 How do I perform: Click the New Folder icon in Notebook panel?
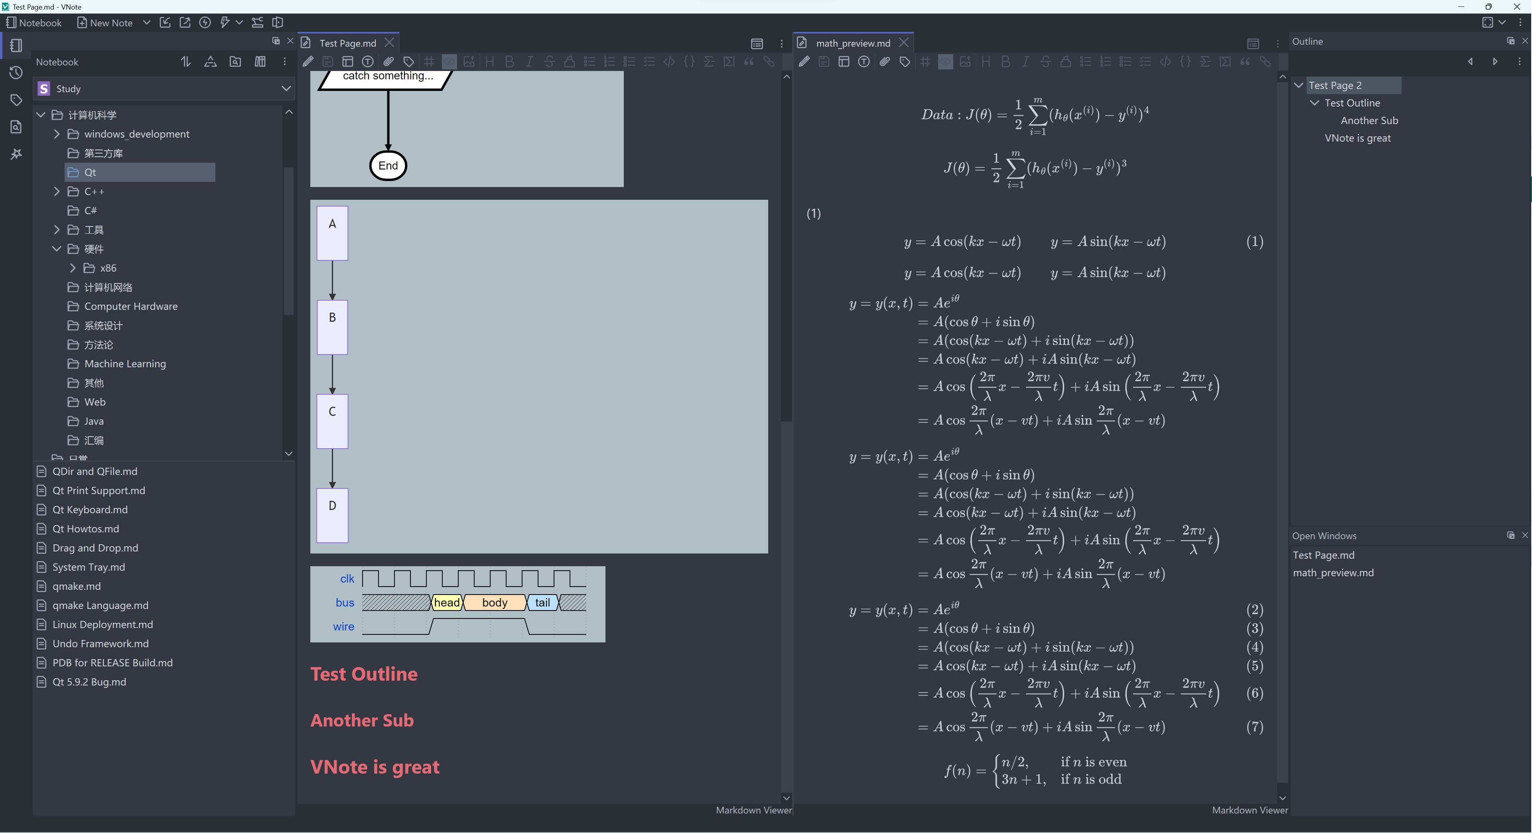(x=235, y=62)
